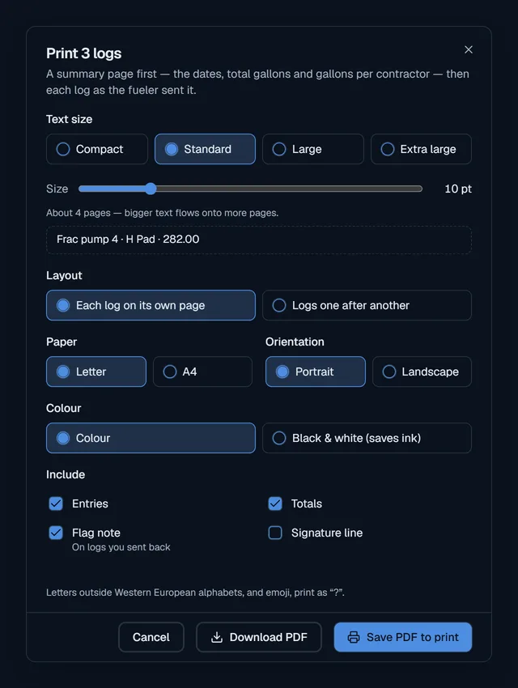Pick Extra large text size

point(421,149)
